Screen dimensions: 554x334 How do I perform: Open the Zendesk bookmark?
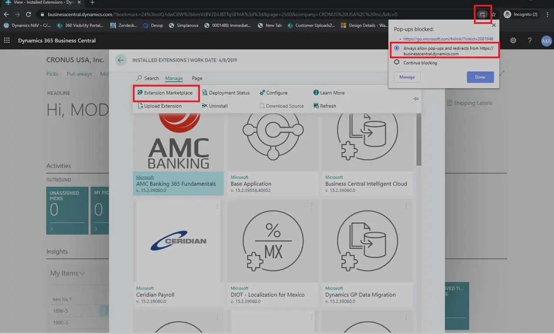[x=124, y=25]
